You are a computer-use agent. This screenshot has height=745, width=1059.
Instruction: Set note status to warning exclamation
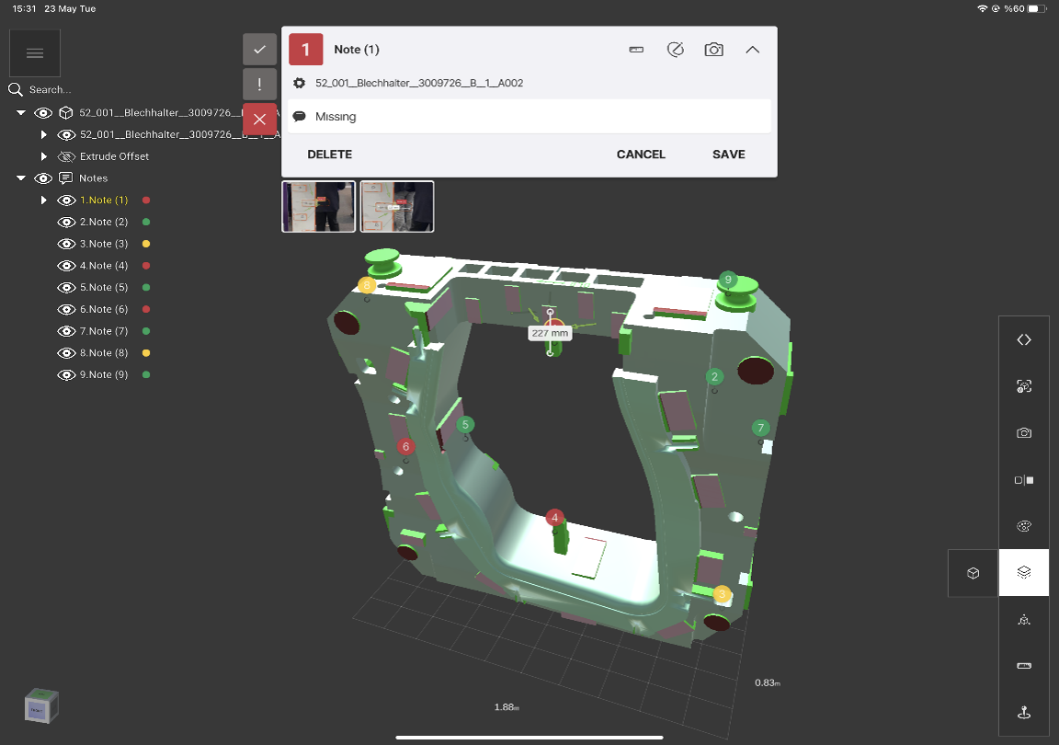[259, 85]
